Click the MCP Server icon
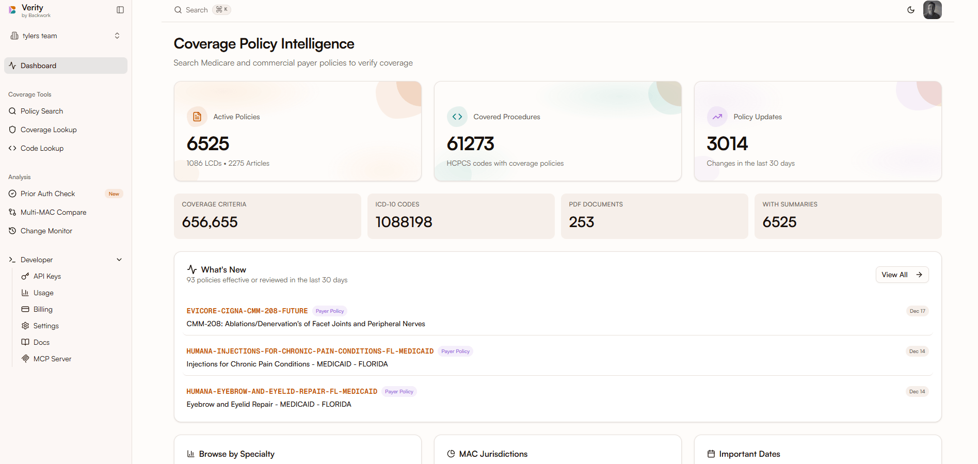Screen dimensions: 978x464 (25, 359)
